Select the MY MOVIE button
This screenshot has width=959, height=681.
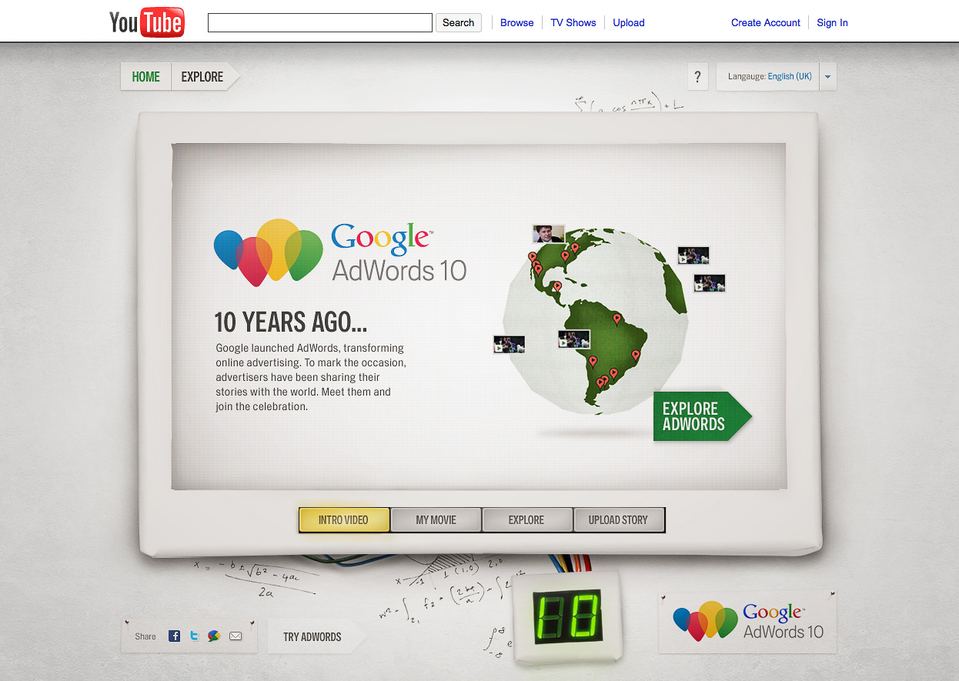(436, 519)
